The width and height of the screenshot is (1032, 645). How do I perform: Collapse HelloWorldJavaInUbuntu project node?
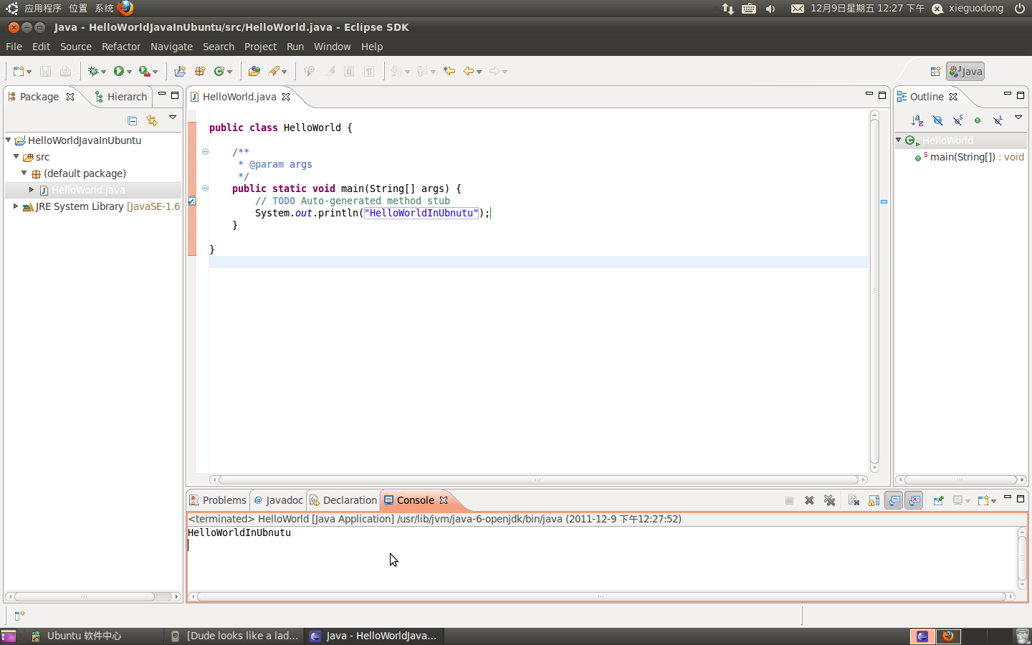tap(9, 140)
